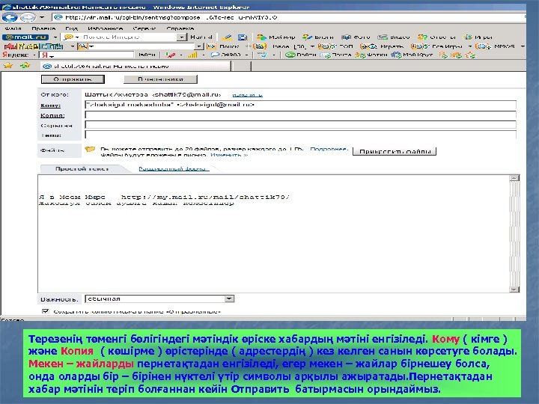
Task: Open the Правка menu
Action: (43, 28)
